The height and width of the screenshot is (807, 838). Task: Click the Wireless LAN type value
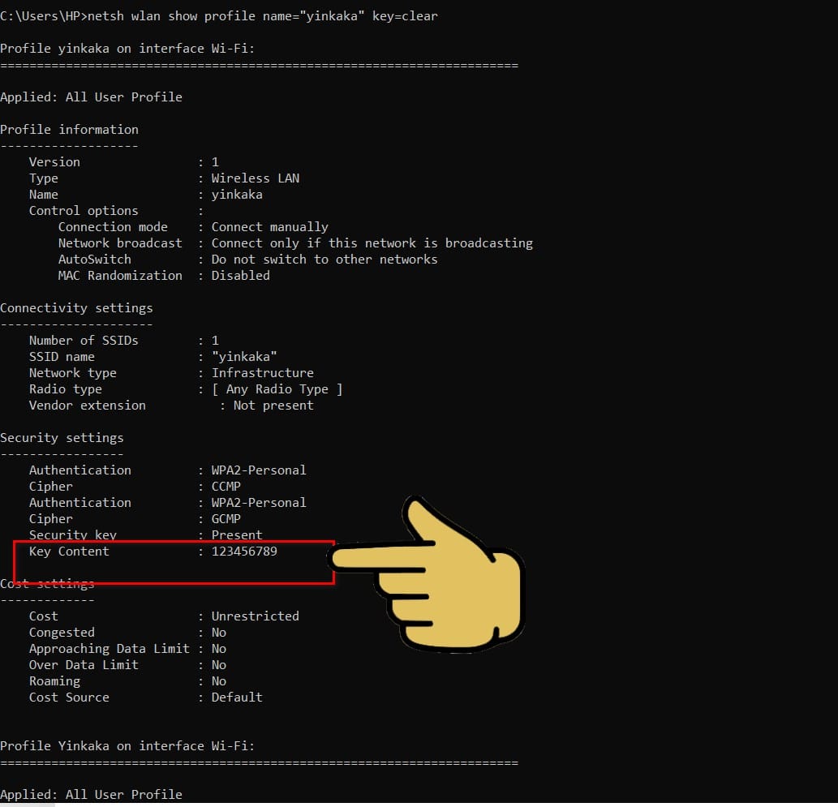[x=256, y=178]
